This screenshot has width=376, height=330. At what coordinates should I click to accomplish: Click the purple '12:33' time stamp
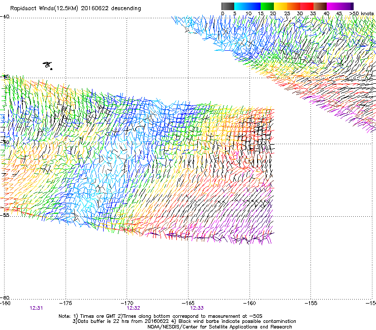pos(197,308)
